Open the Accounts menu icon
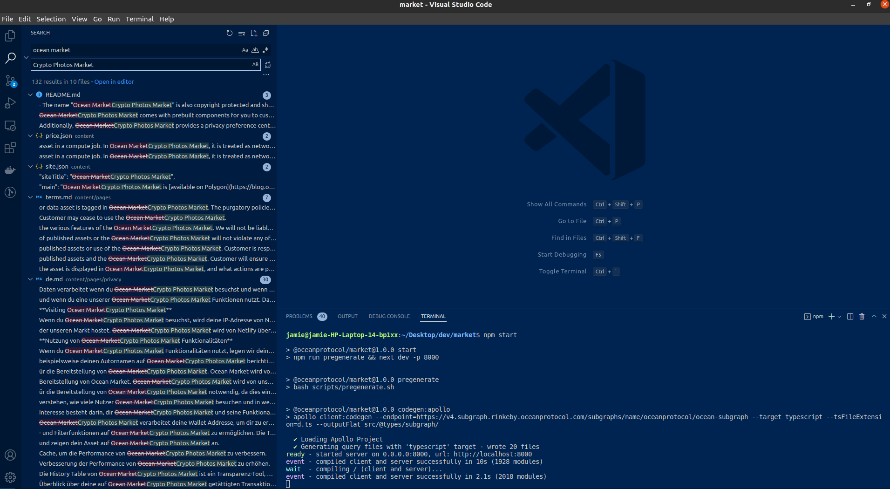890x489 pixels. pyautogui.click(x=10, y=455)
